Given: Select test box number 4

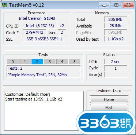Looking at the screenshot, I should 62,62.
